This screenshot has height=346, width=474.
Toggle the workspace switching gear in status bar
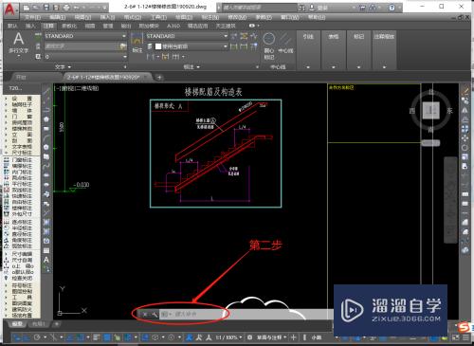click(249, 337)
